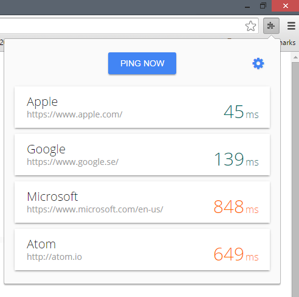The image size is (299, 297).
Task: Click the 139 ms latency value
Action: tap(236, 159)
